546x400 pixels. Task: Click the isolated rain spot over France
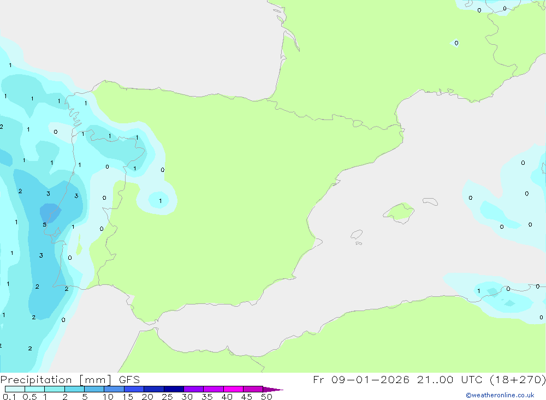(x=456, y=43)
